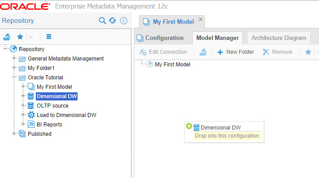Expand the Load to Dimensional DW node
Screen dimensions: 319x178
tap(23, 114)
